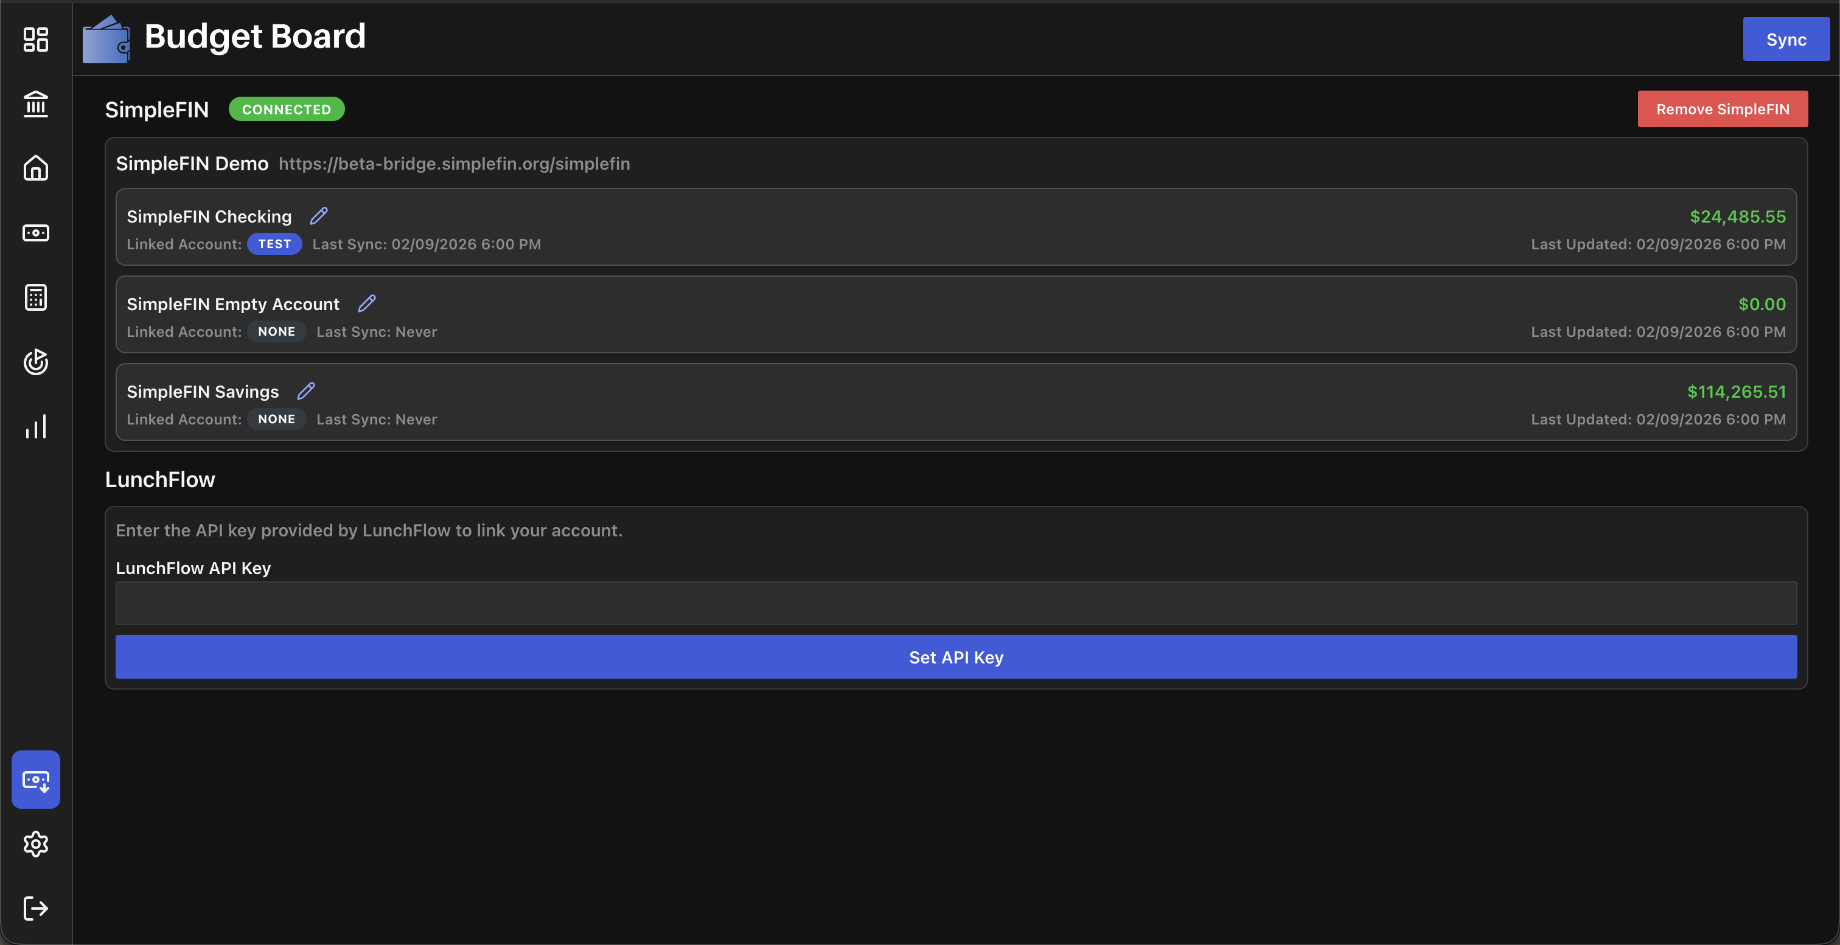Select the highlighted sync providers sidebar icon

click(x=36, y=780)
